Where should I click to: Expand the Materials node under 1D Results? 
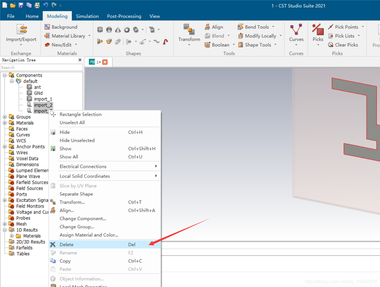pos(12,236)
